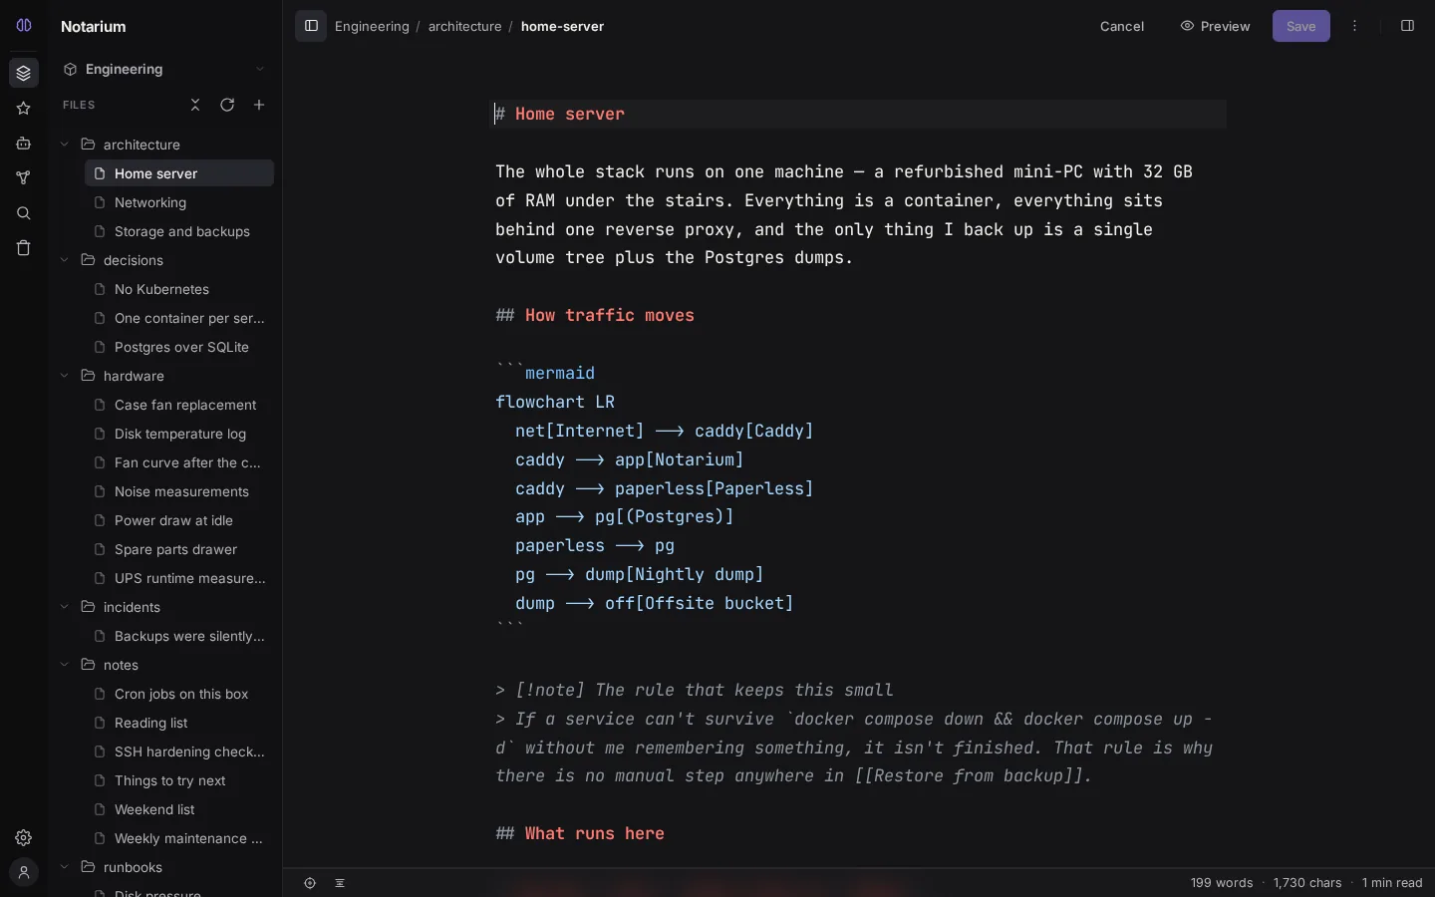Open the Spare parts drawer note

point(179,549)
